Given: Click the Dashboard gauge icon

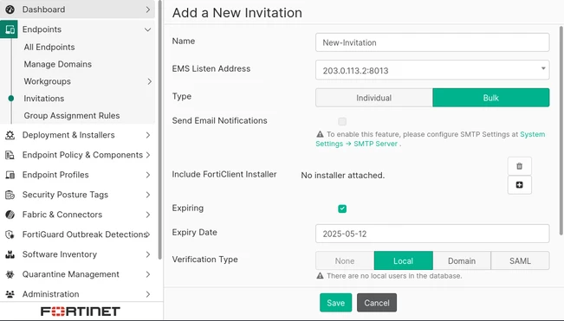Looking at the screenshot, I should (10, 10).
